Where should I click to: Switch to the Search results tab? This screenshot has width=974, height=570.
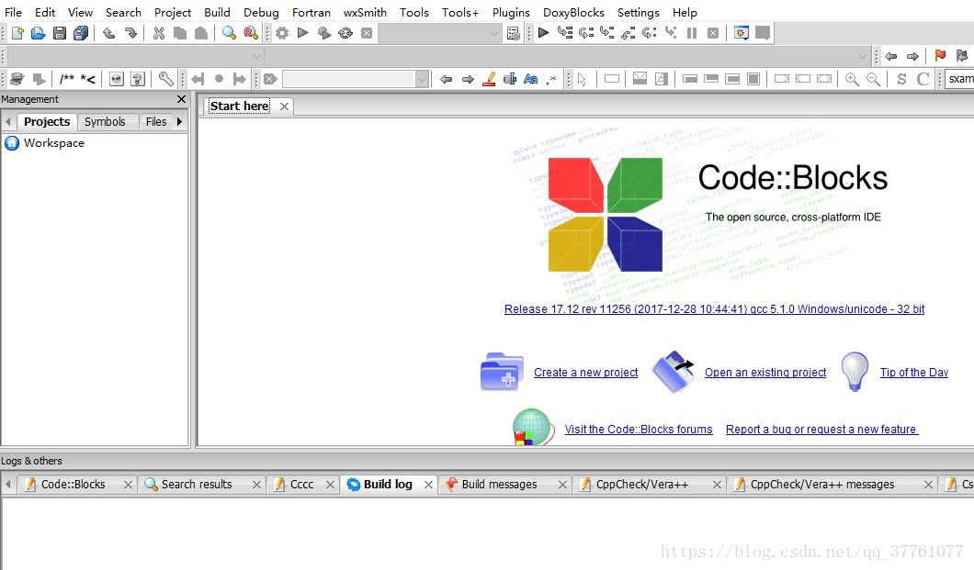tap(197, 485)
